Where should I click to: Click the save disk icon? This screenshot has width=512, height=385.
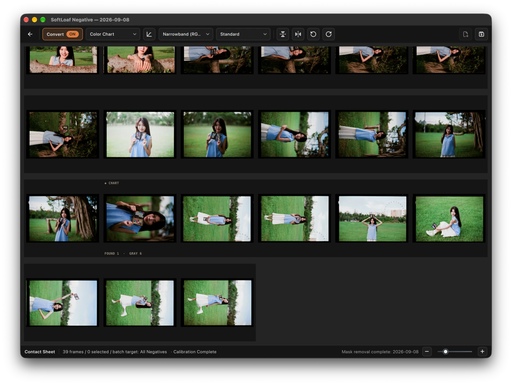[x=481, y=34]
